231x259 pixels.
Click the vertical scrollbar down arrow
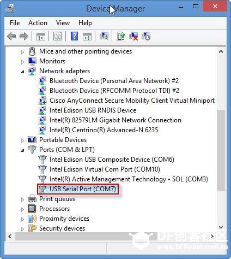point(221,227)
